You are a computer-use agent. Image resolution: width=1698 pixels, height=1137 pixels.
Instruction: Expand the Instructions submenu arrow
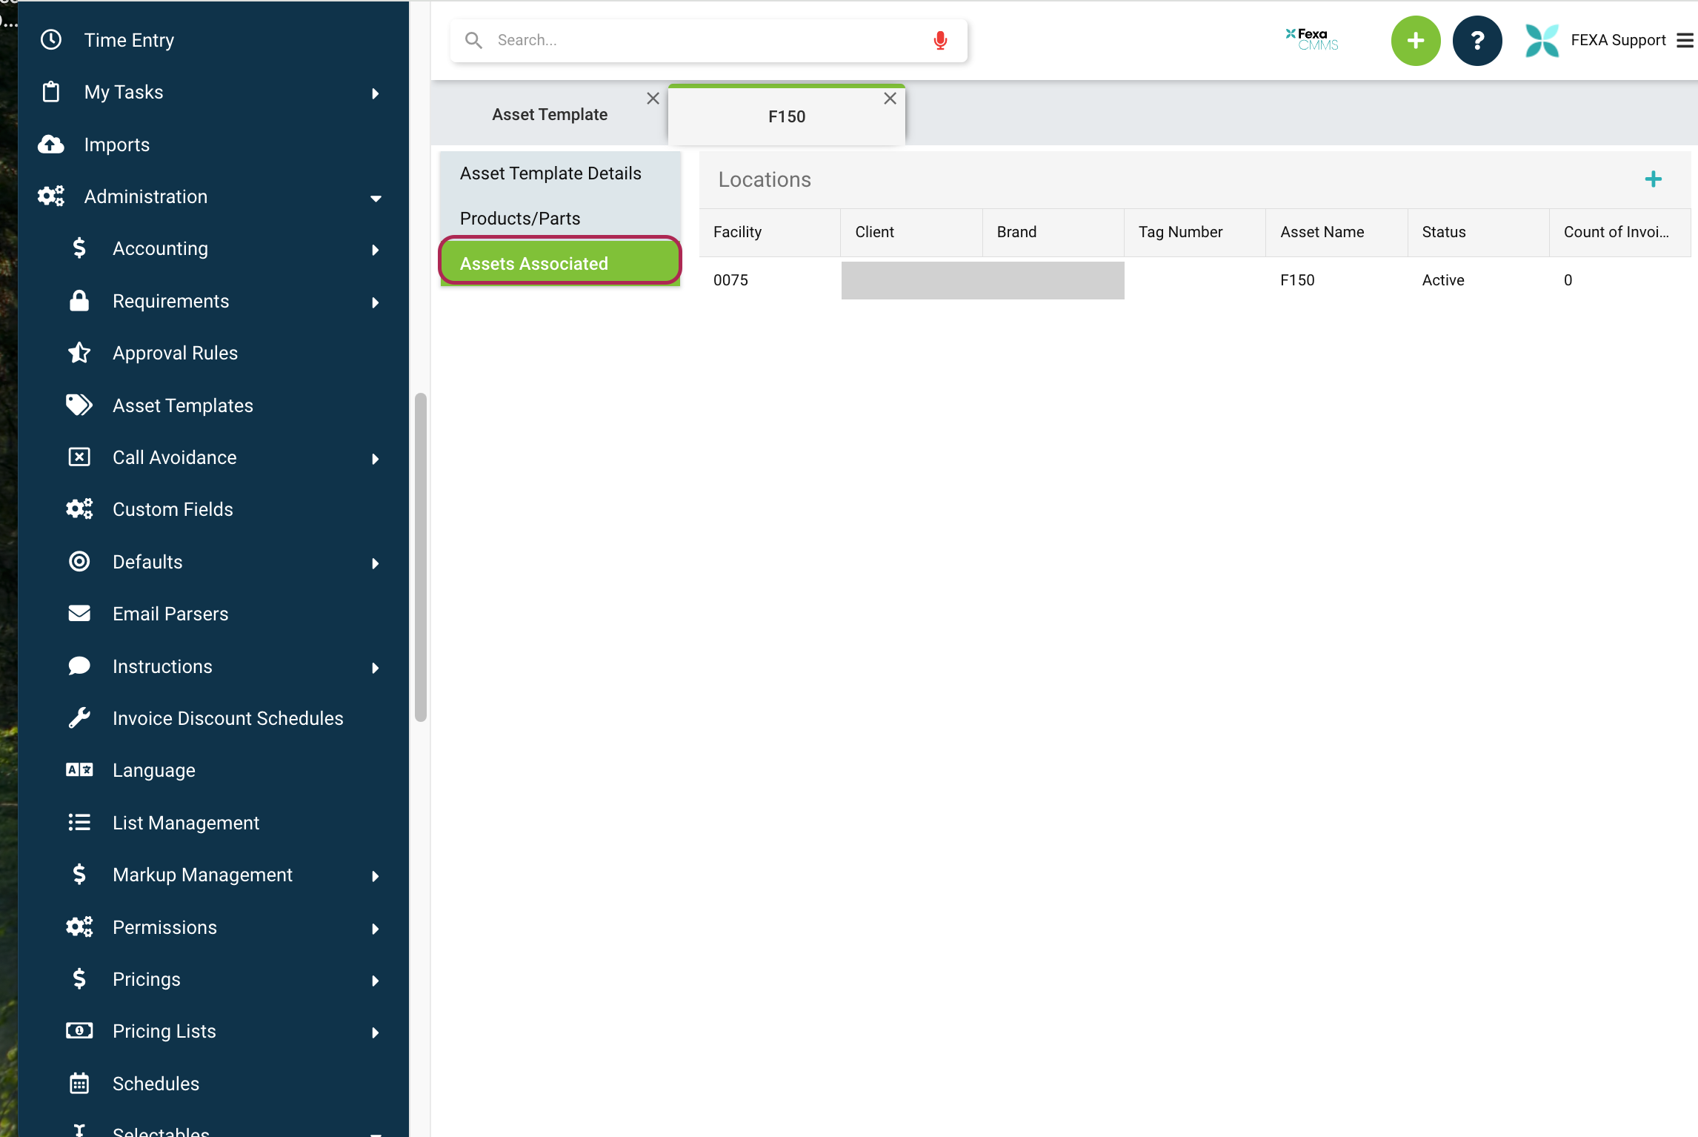coord(376,668)
